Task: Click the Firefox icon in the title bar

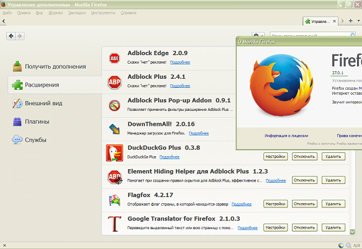Action: [4, 4]
